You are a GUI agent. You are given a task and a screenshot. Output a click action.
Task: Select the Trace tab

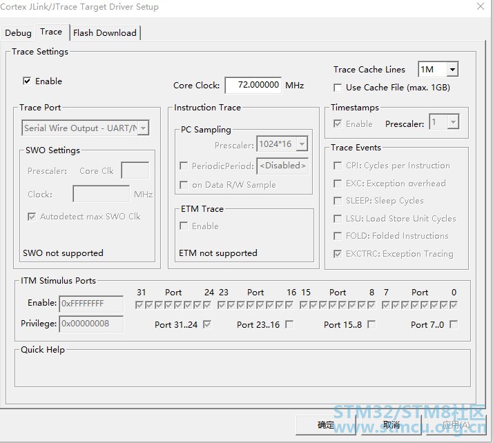pyautogui.click(x=51, y=32)
